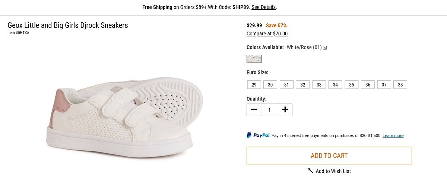Click the Add to Wish List icon

point(310,170)
